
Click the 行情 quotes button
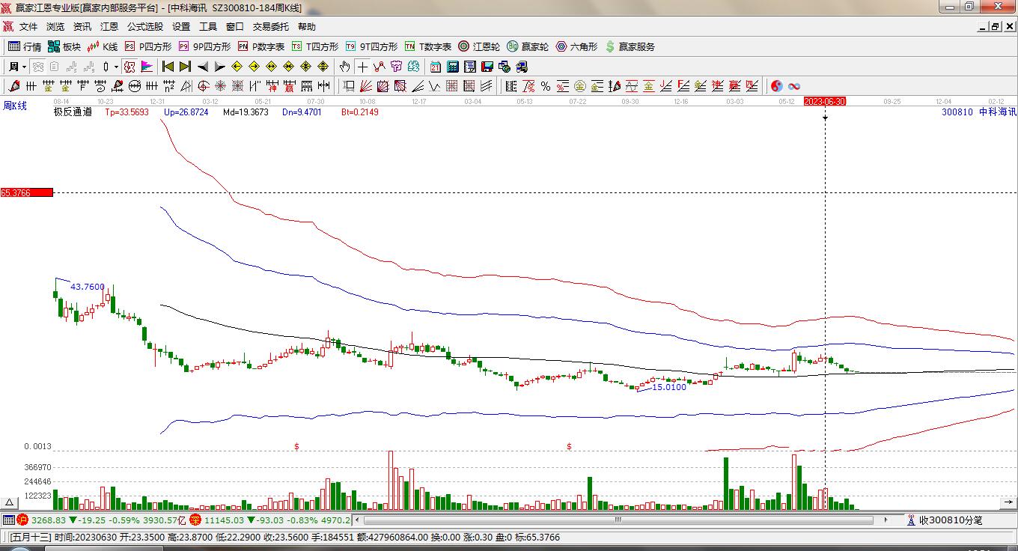[x=25, y=46]
